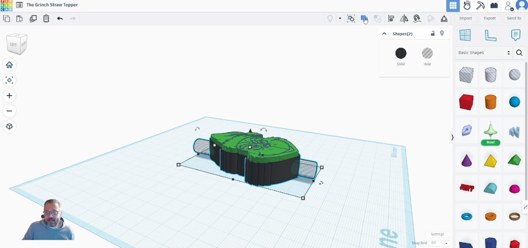Delete selection with trash icon

[46, 18]
